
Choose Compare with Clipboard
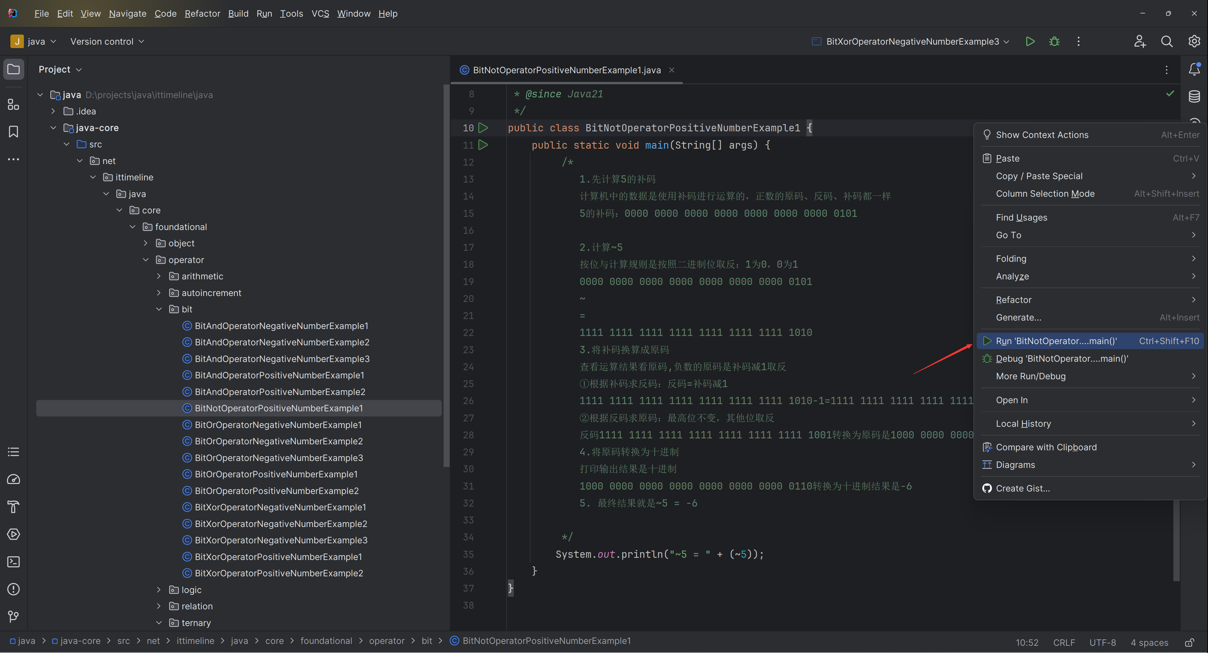click(1090, 447)
